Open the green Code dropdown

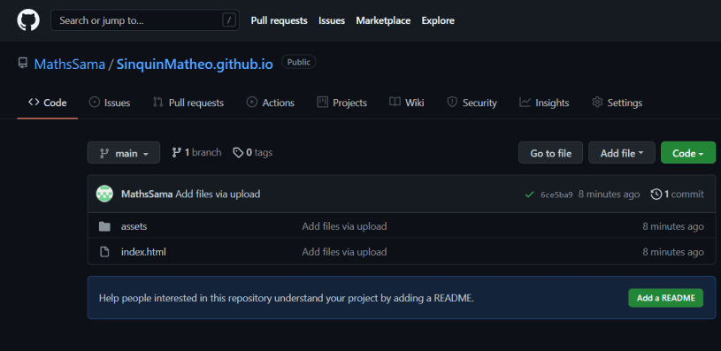688,153
